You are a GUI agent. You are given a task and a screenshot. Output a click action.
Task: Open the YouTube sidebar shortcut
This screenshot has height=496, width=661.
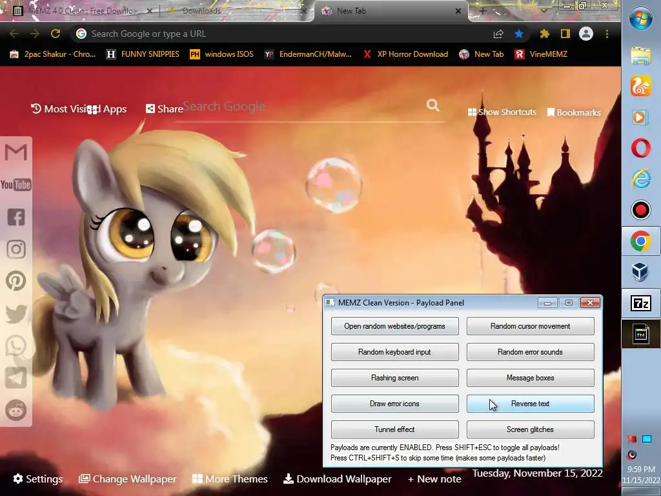point(15,185)
